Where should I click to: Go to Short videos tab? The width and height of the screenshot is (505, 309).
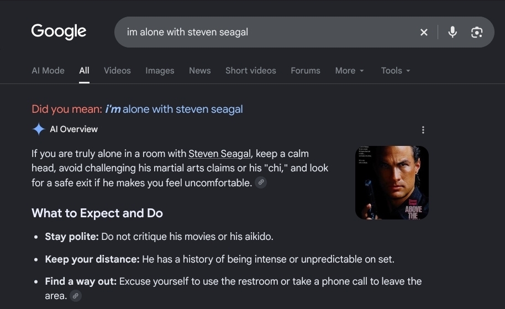[251, 71]
